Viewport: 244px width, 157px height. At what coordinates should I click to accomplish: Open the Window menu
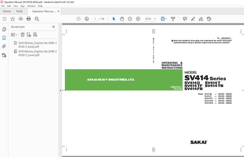point(31,6)
